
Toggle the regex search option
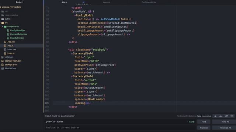point(215,116)
